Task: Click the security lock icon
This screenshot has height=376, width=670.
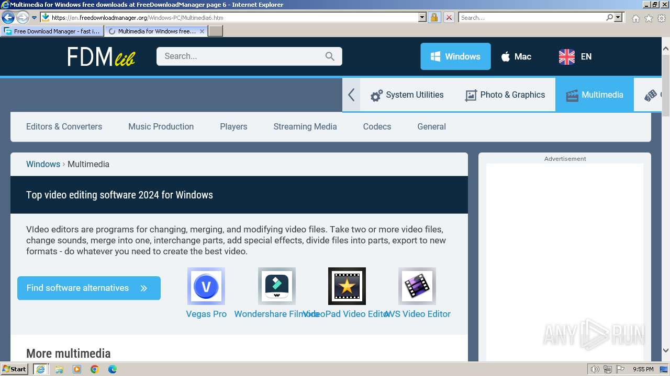Action: [434, 17]
